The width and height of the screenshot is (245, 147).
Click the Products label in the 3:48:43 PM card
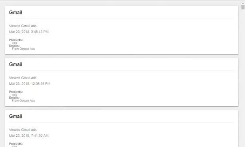click(16, 40)
